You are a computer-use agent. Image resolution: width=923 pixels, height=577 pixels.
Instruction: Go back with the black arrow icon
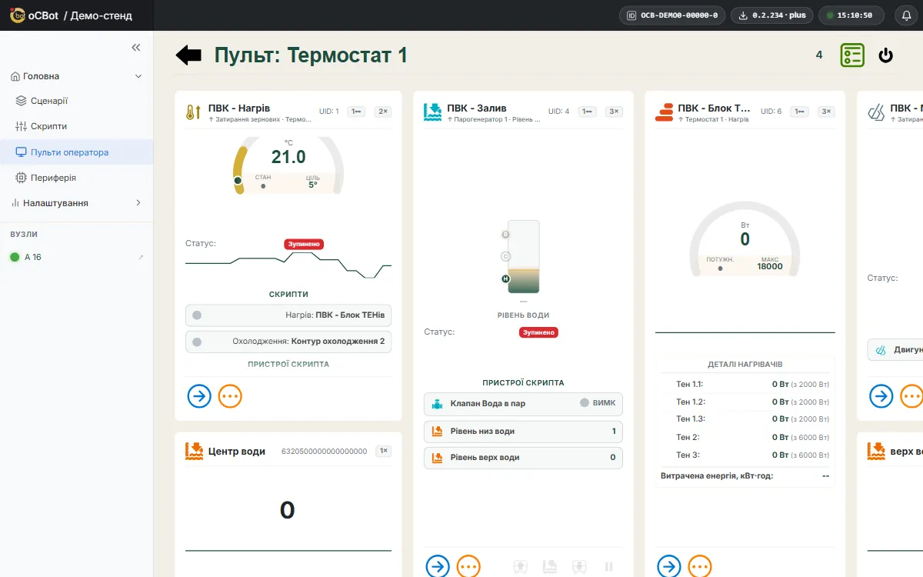pyautogui.click(x=188, y=55)
